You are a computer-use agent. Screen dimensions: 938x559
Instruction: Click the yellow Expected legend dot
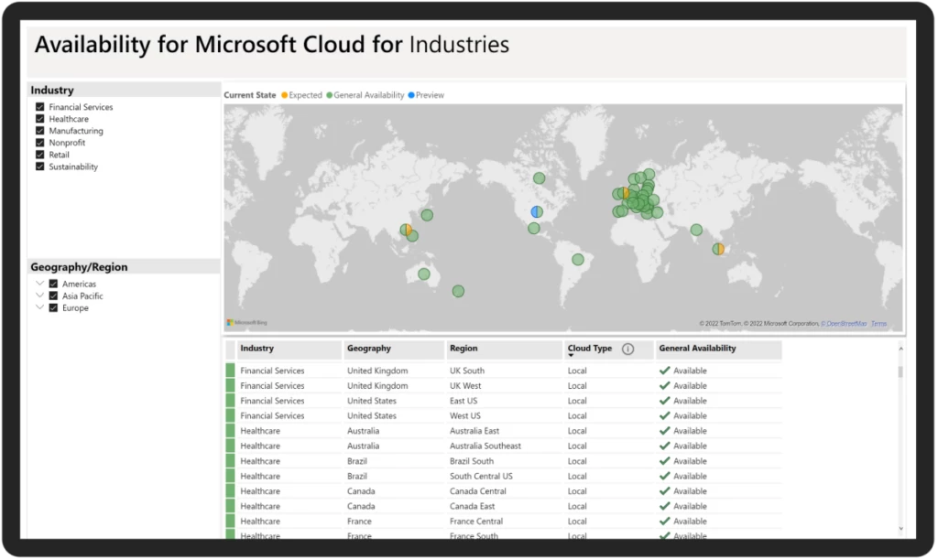click(x=283, y=95)
